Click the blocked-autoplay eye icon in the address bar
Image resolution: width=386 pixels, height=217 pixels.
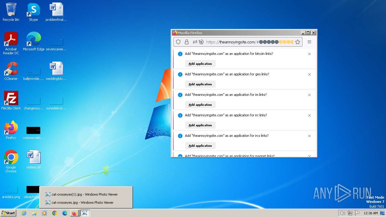201,42
